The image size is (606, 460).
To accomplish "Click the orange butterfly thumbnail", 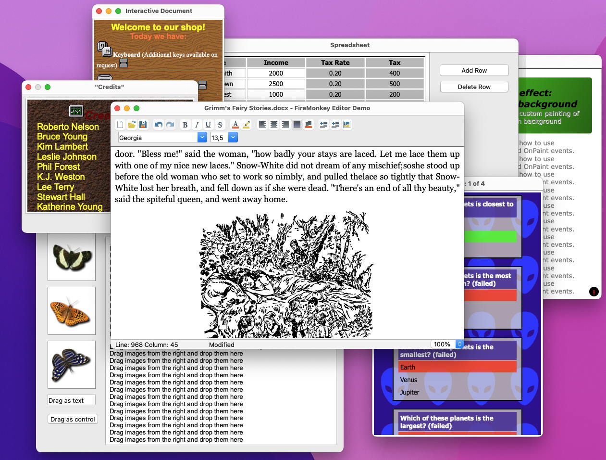I will 72,311.
